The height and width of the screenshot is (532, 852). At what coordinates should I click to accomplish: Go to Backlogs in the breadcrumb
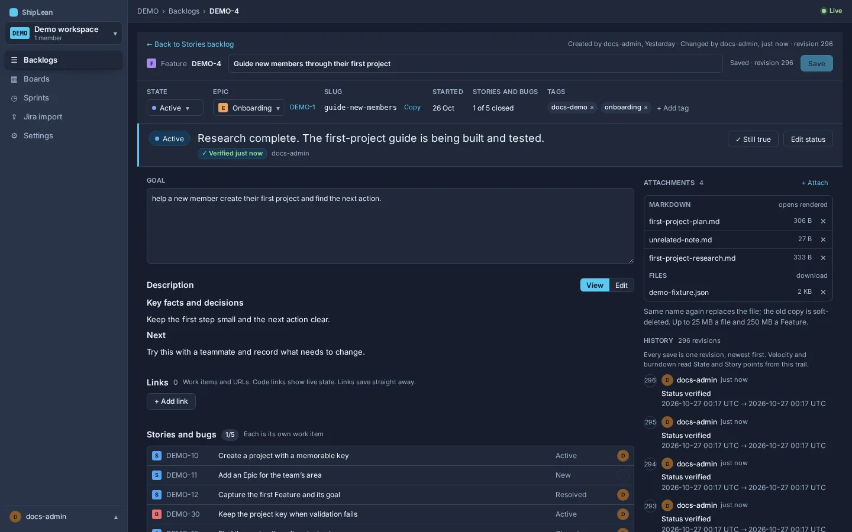184,11
